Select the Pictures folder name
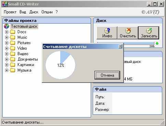 pyautogui.click(x=24, y=43)
